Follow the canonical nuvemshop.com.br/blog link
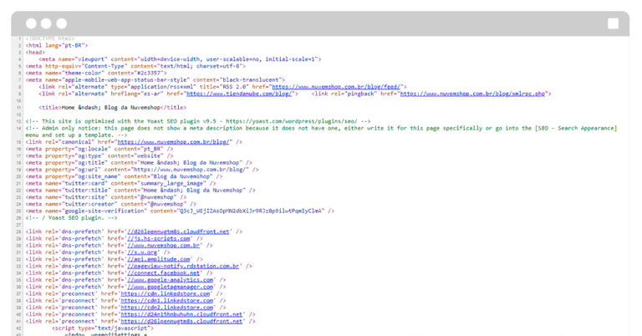The width and height of the screenshot is (642, 336). click(175, 142)
